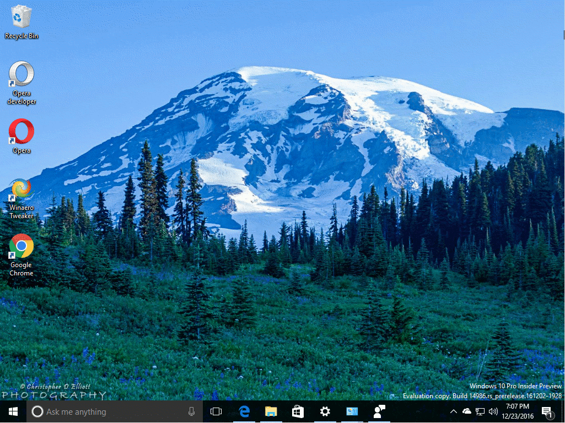
Task: Activate the Cortana microphone icon
Action: point(191,411)
